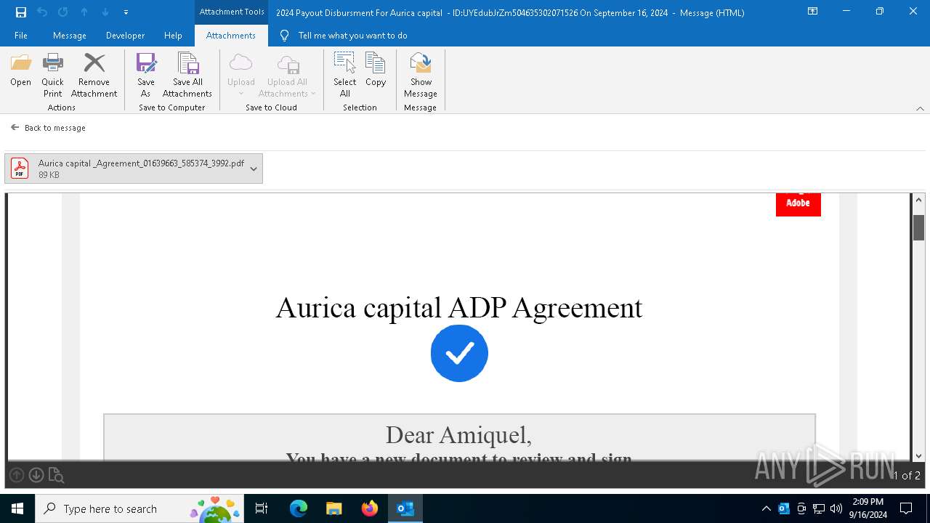The height and width of the screenshot is (523, 930).
Task: Switch to the Message tab
Action: point(70,36)
